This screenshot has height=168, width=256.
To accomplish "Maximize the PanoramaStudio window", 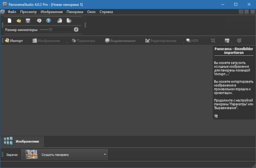I will 236,5.
